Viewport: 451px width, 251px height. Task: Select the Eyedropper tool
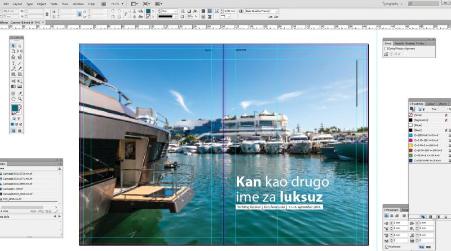(20, 94)
